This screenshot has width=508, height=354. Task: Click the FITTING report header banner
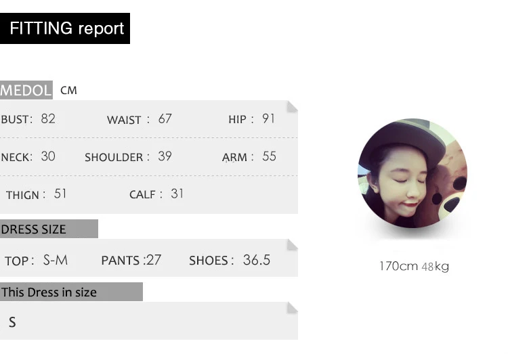pos(65,28)
